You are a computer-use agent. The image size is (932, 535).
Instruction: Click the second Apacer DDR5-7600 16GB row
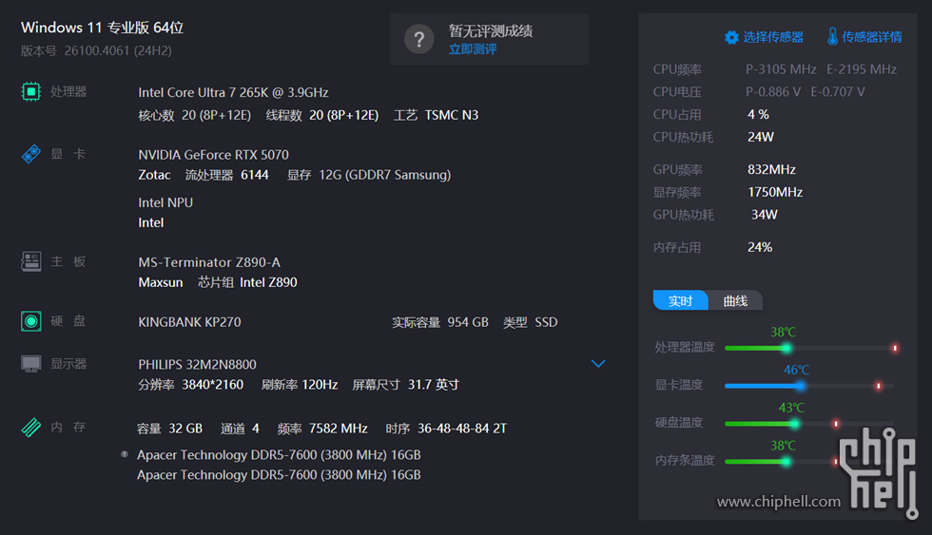[x=279, y=475]
